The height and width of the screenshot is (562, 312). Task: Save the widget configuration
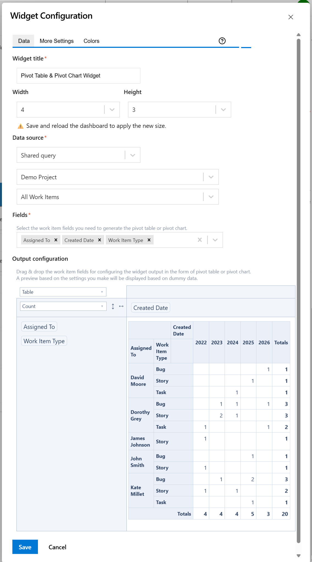click(x=25, y=547)
